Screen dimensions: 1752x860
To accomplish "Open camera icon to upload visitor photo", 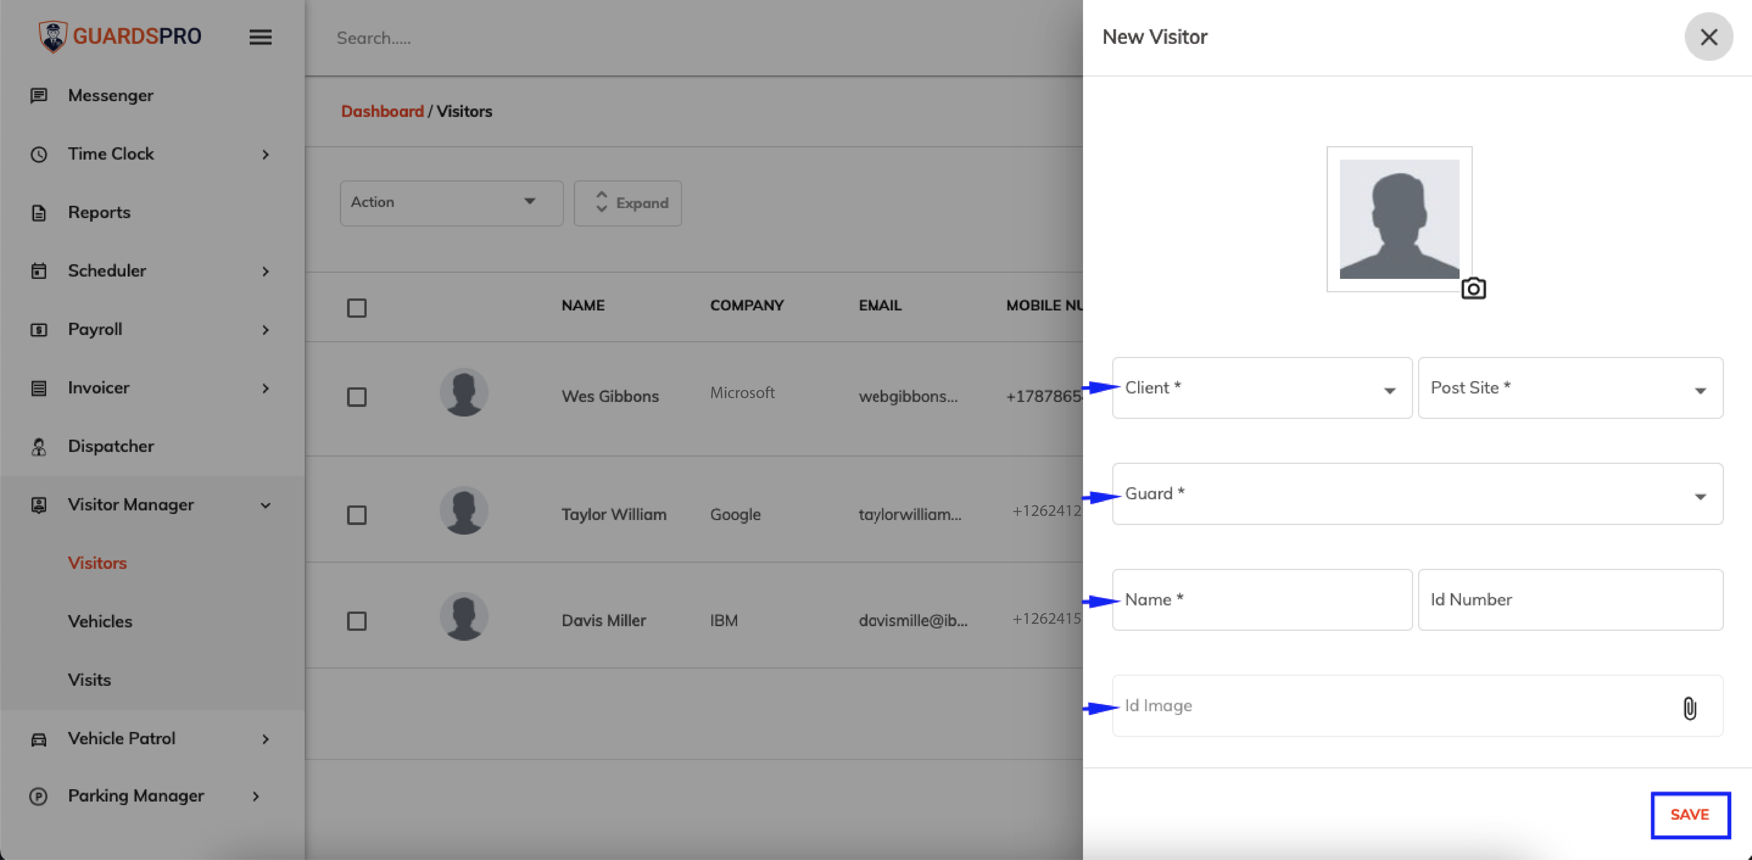I will click(x=1473, y=289).
